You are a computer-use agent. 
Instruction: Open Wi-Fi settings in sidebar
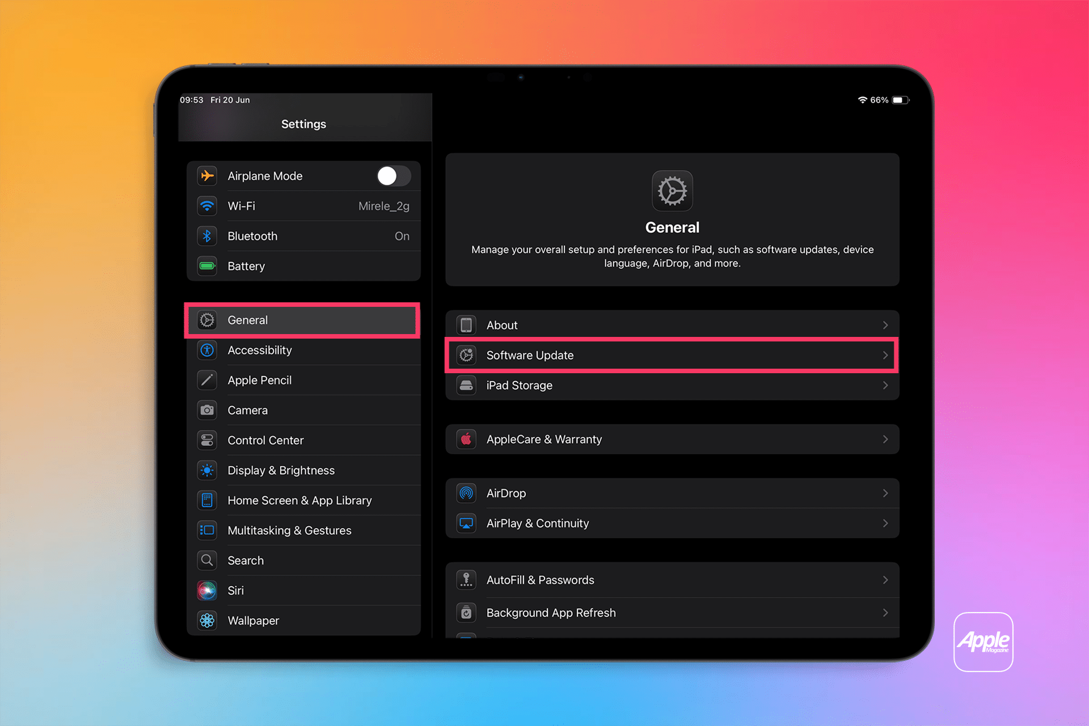click(x=303, y=206)
